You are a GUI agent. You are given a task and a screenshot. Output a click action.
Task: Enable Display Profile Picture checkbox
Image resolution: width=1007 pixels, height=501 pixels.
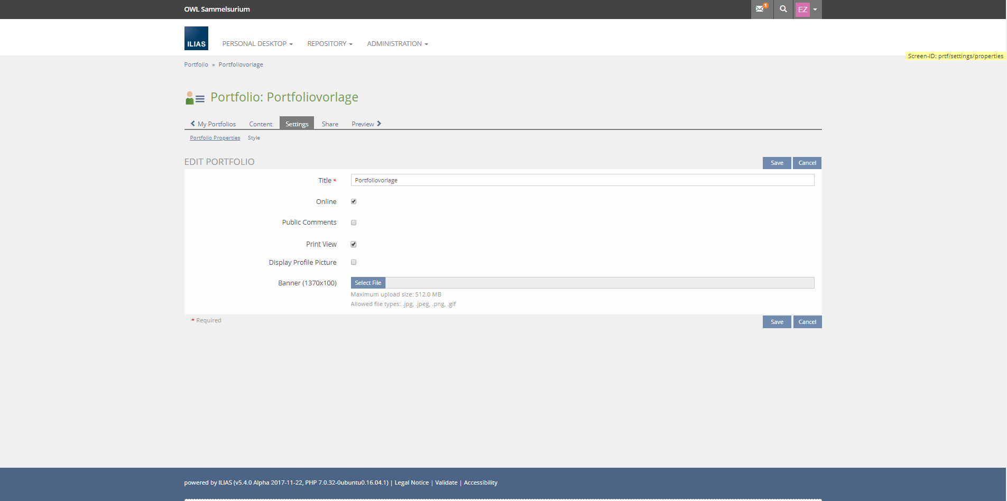pos(354,262)
